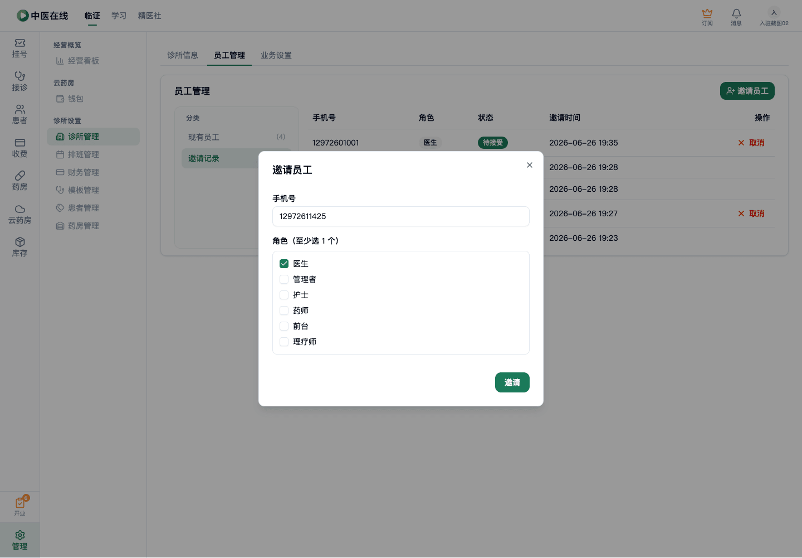Image resolution: width=802 pixels, height=558 pixels.
Task: Open the 消息 notification bell
Action: pyautogui.click(x=736, y=17)
